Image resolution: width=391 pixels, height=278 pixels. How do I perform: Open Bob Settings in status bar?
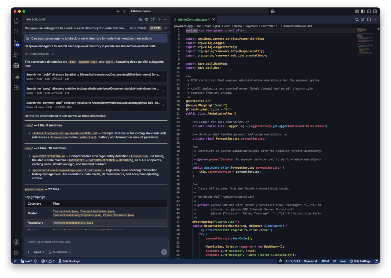(x=360, y=261)
